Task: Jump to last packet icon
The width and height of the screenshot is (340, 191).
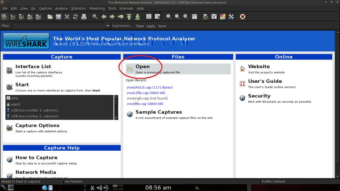Action: coord(138,17)
